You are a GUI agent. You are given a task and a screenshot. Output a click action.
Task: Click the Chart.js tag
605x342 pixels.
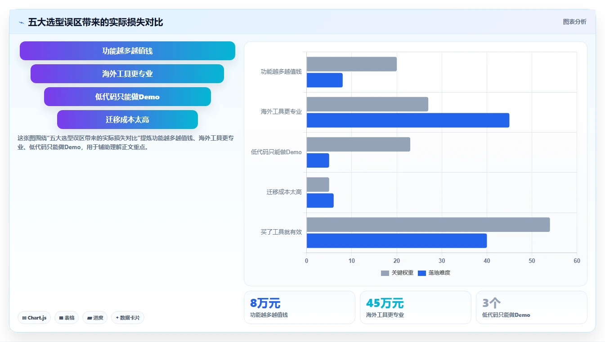tap(34, 318)
